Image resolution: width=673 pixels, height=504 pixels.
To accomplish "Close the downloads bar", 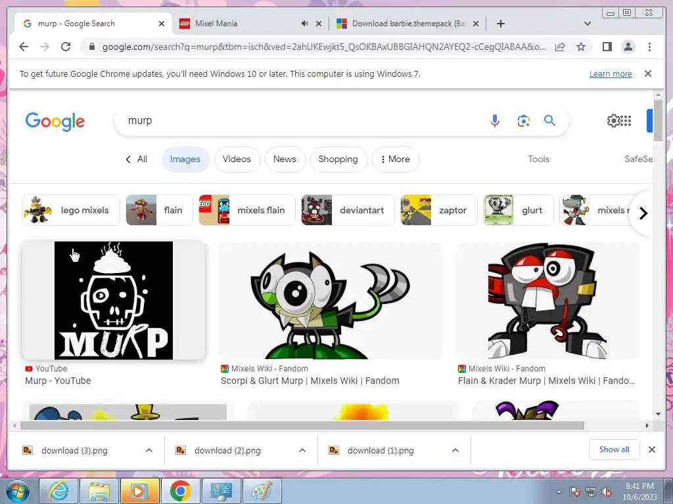I will [x=651, y=450].
